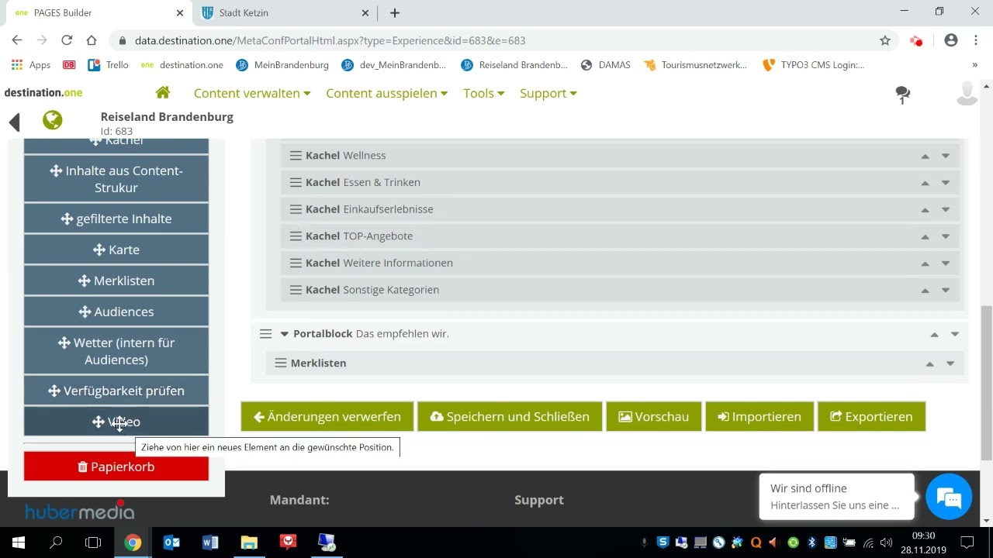Click Speichern und Schließen
Screen dimensions: 993x558
(x=510, y=416)
